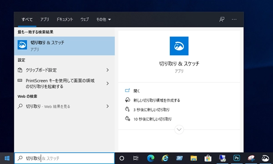273x164 pixels.
Task: Click the 開く open icon
Action: pyautogui.click(x=127, y=91)
